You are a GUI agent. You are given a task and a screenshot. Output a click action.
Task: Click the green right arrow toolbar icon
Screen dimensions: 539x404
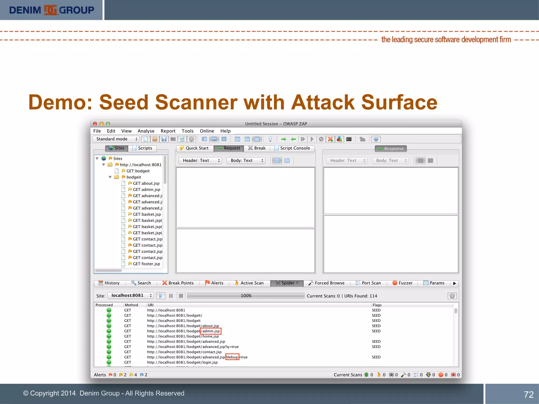point(283,139)
